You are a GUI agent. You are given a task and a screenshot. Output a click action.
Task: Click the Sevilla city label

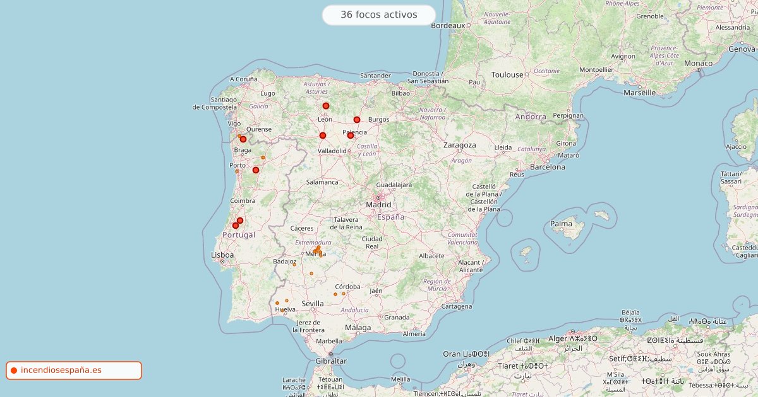(313, 304)
